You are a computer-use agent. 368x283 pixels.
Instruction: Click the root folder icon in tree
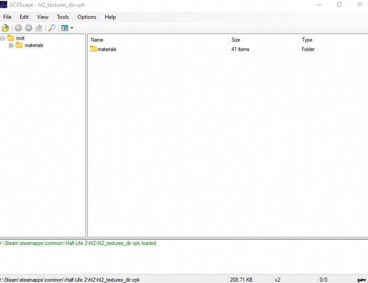[x=11, y=38]
